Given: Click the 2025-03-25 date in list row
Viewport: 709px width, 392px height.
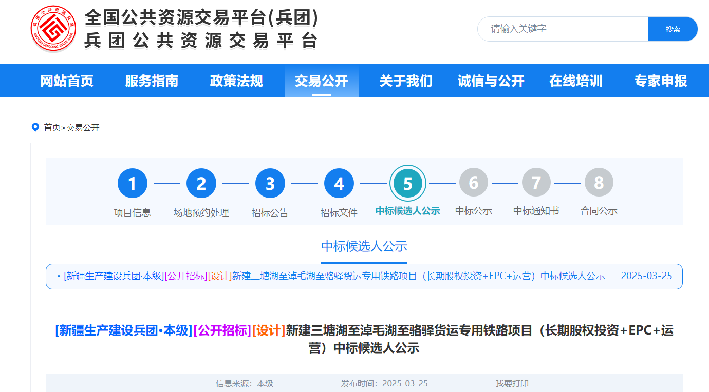Looking at the screenshot, I should pos(646,276).
